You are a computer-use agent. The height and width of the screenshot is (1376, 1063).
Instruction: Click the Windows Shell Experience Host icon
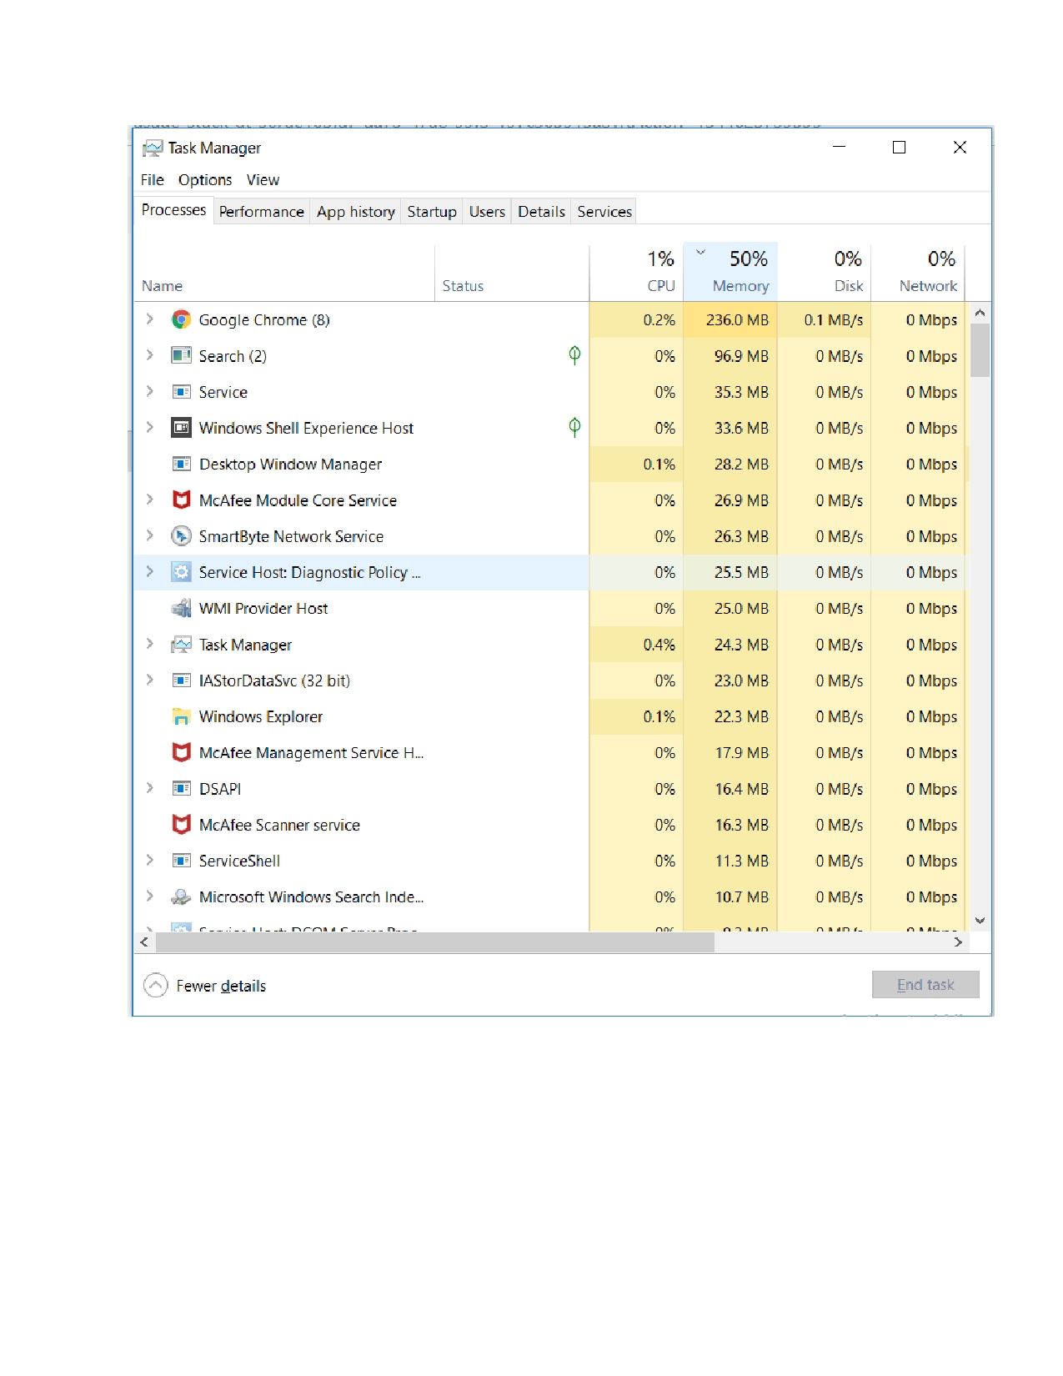(x=181, y=428)
